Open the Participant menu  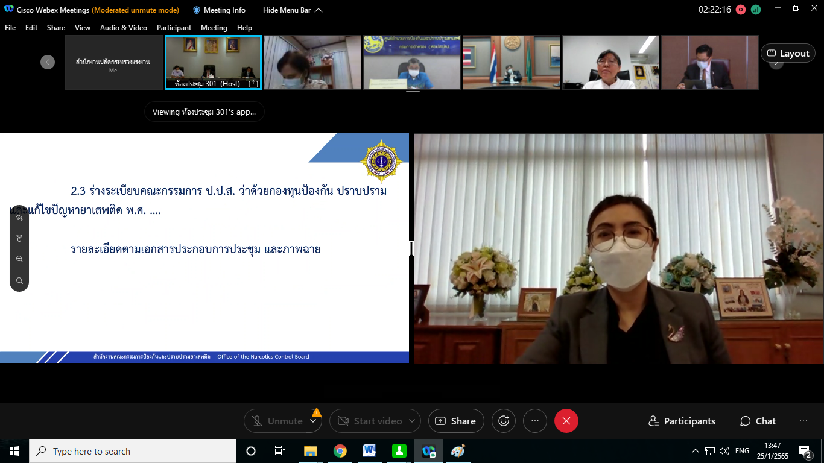[x=174, y=28]
